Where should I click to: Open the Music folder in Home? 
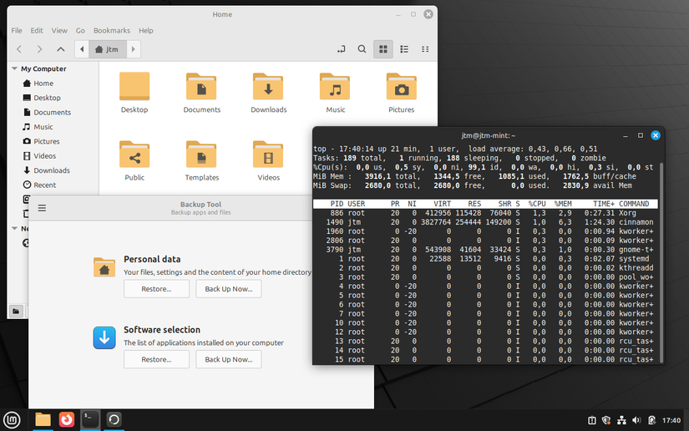(x=335, y=88)
